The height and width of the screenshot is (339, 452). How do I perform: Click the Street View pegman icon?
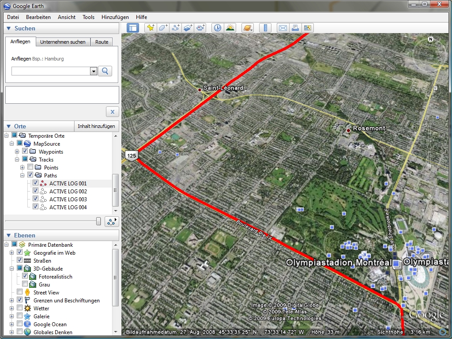[27, 292]
